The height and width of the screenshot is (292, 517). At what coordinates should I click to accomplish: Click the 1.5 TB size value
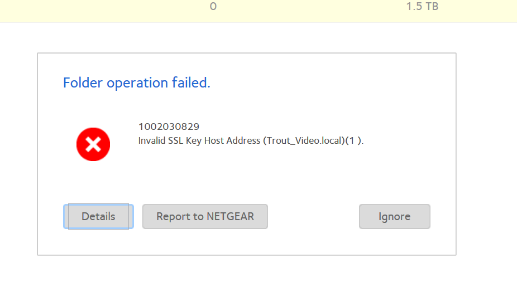pyautogui.click(x=422, y=7)
